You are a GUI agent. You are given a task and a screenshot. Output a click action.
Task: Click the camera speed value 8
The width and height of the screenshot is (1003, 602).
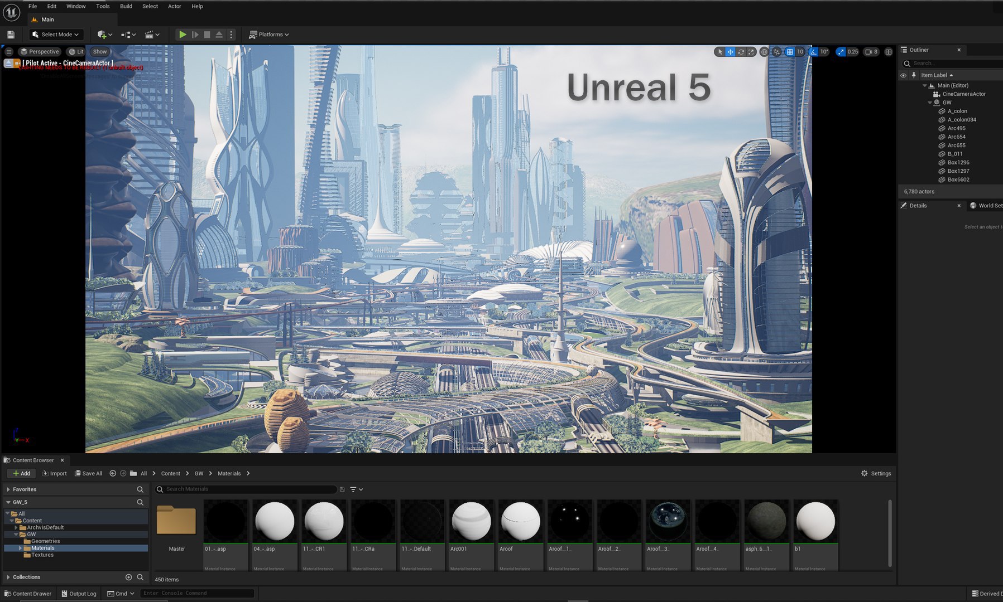click(871, 52)
